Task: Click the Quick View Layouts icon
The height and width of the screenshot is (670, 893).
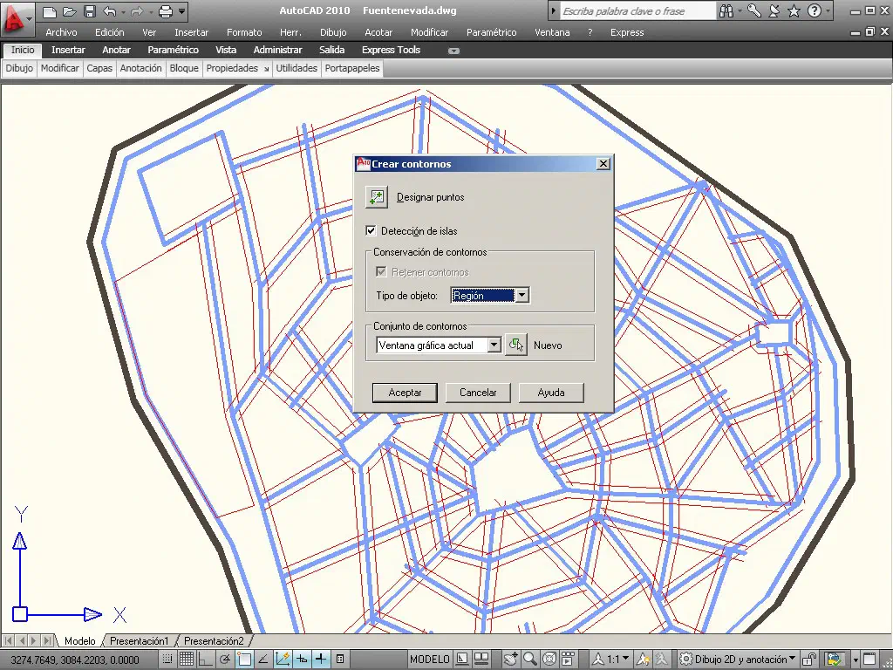Action: point(462,660)
